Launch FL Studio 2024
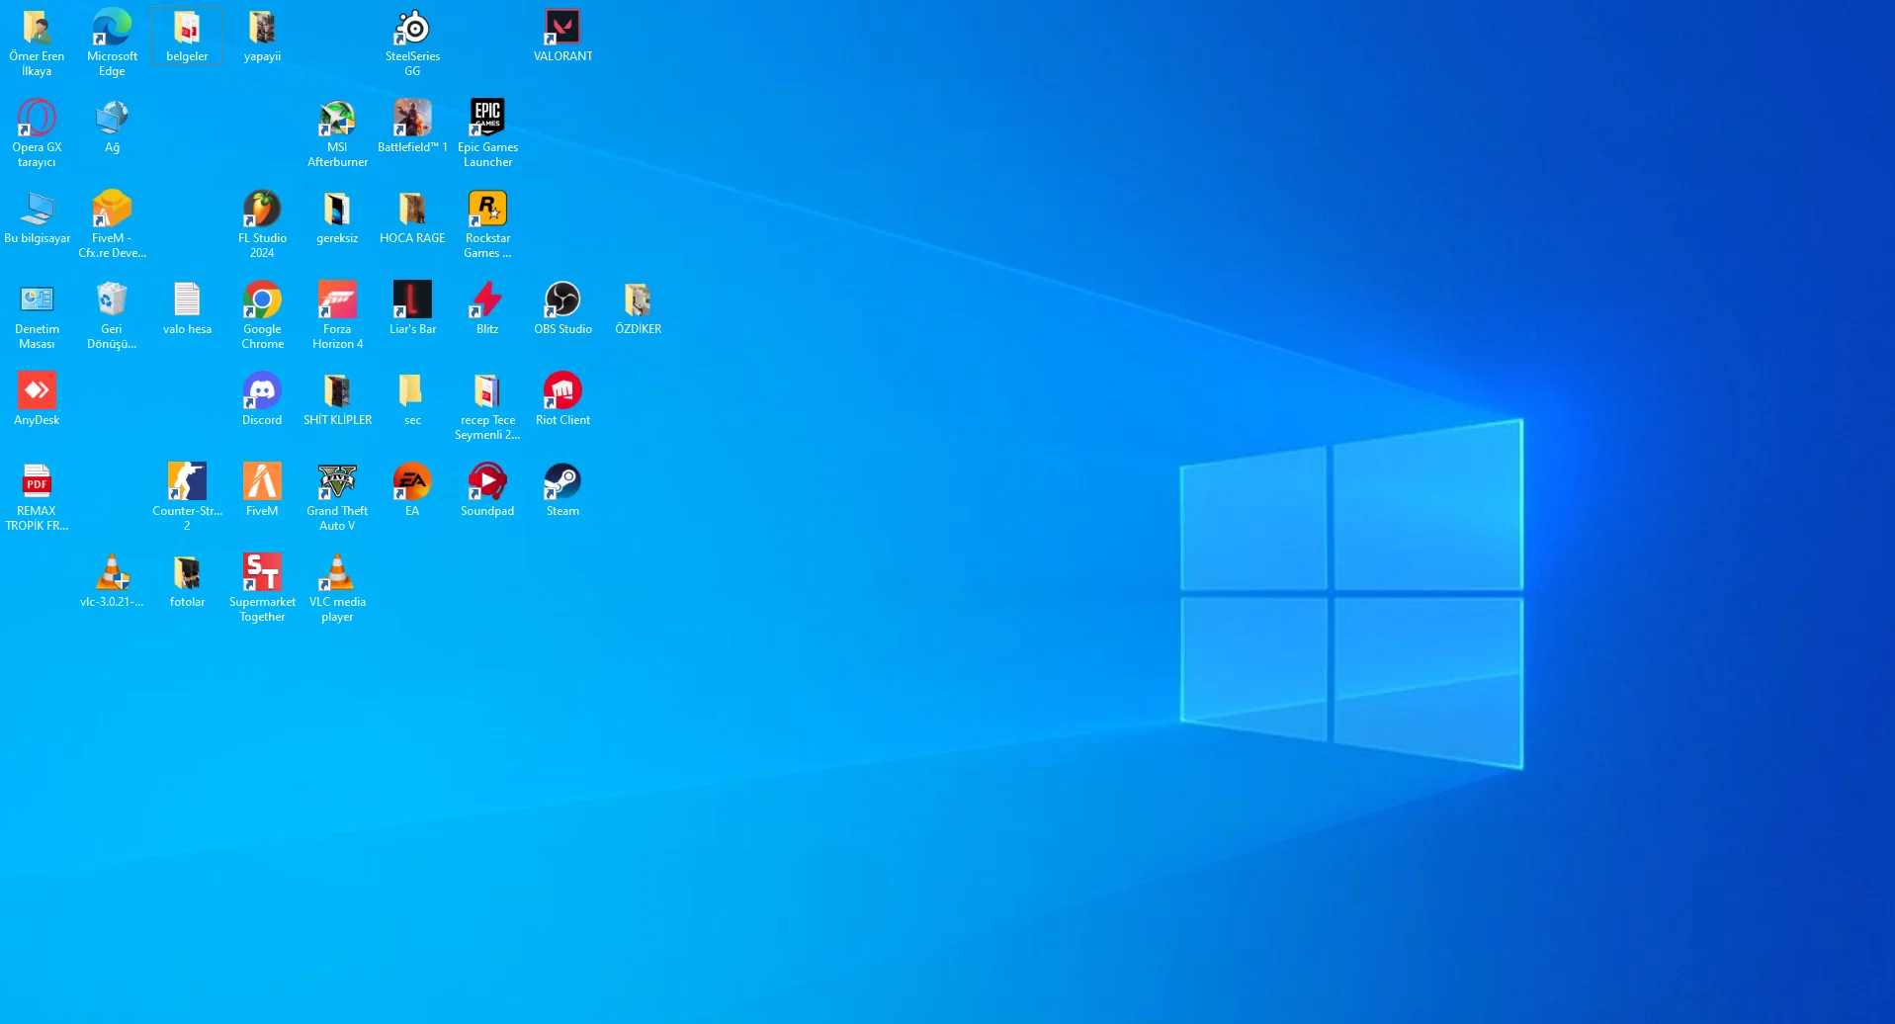This screenshot has height=1024, width=1895. [262, 209]
